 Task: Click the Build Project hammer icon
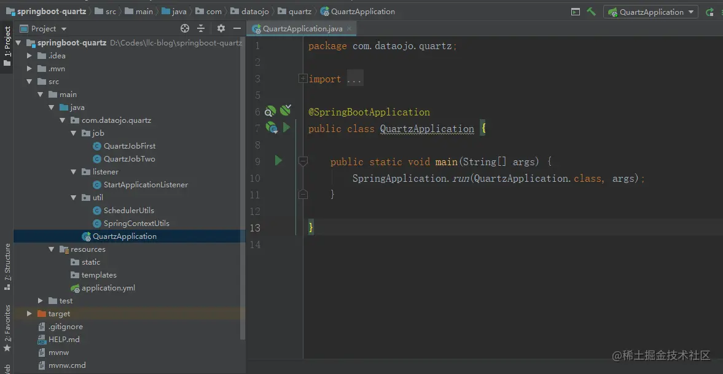point(591,12)
